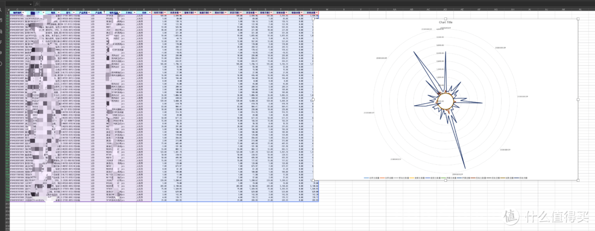Open filter dropdown in column M header cell
The image size is (595, 231).
(x=180, y=13)
